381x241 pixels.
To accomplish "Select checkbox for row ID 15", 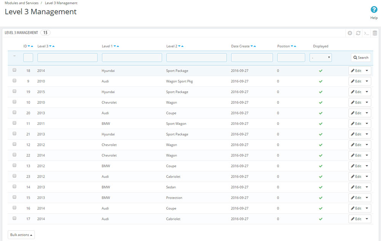I will (x=14, y=197).
